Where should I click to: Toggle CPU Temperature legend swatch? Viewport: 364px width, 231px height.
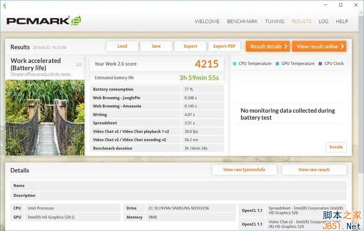[235, 63]
